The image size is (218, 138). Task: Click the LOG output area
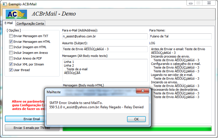180,85
